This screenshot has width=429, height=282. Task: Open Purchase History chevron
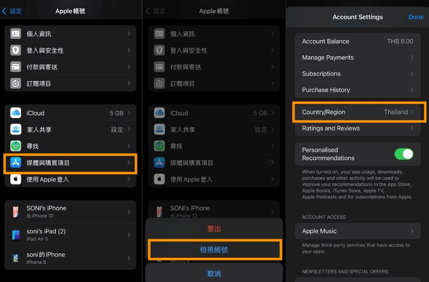pos(412,90)
